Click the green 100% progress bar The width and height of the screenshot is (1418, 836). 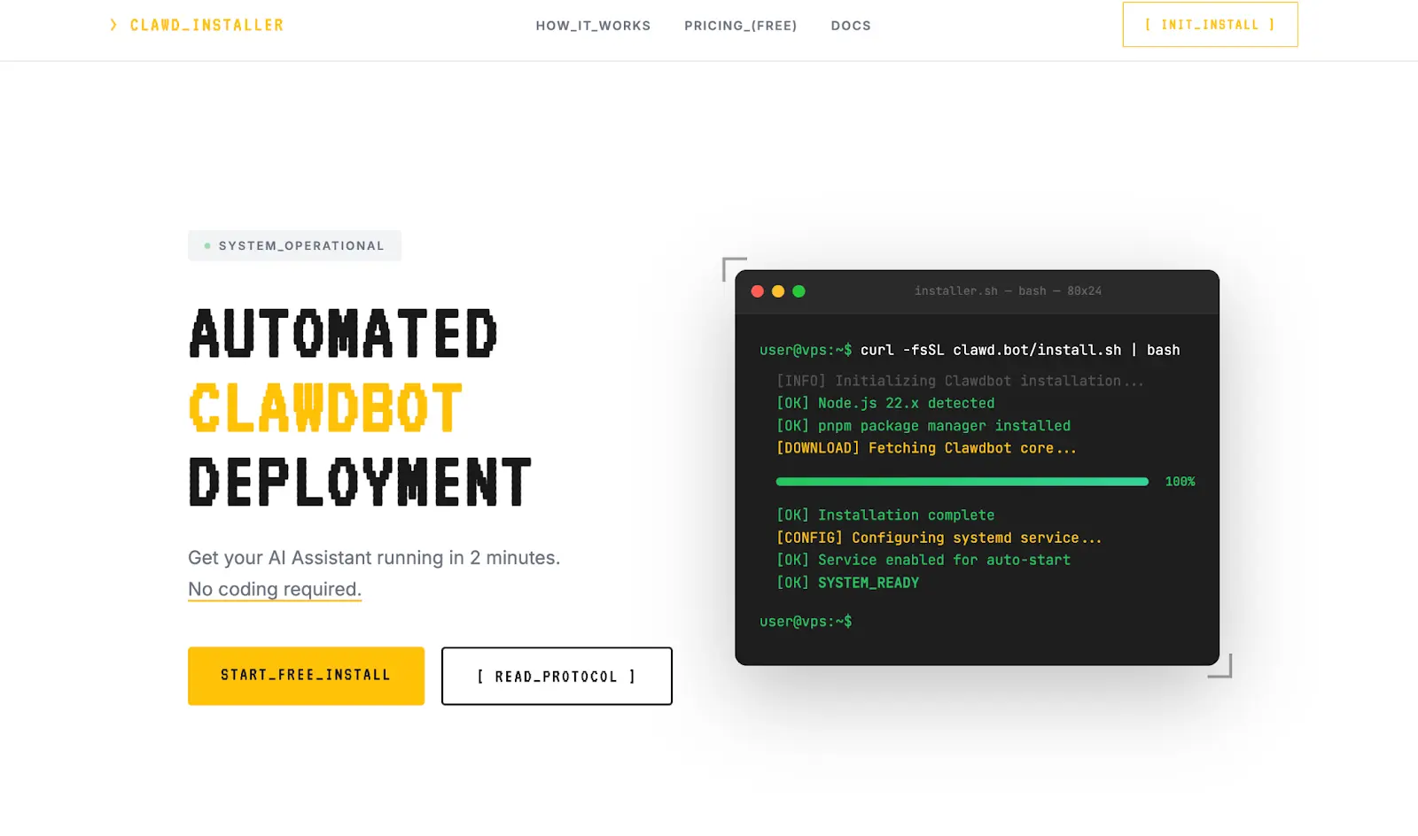click(x=962, y=482)
